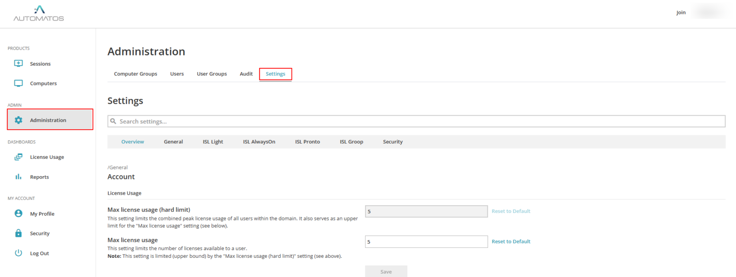Switch to the Computer Groups tab
The image size is (736, 277).
click(x=136, y=74)
